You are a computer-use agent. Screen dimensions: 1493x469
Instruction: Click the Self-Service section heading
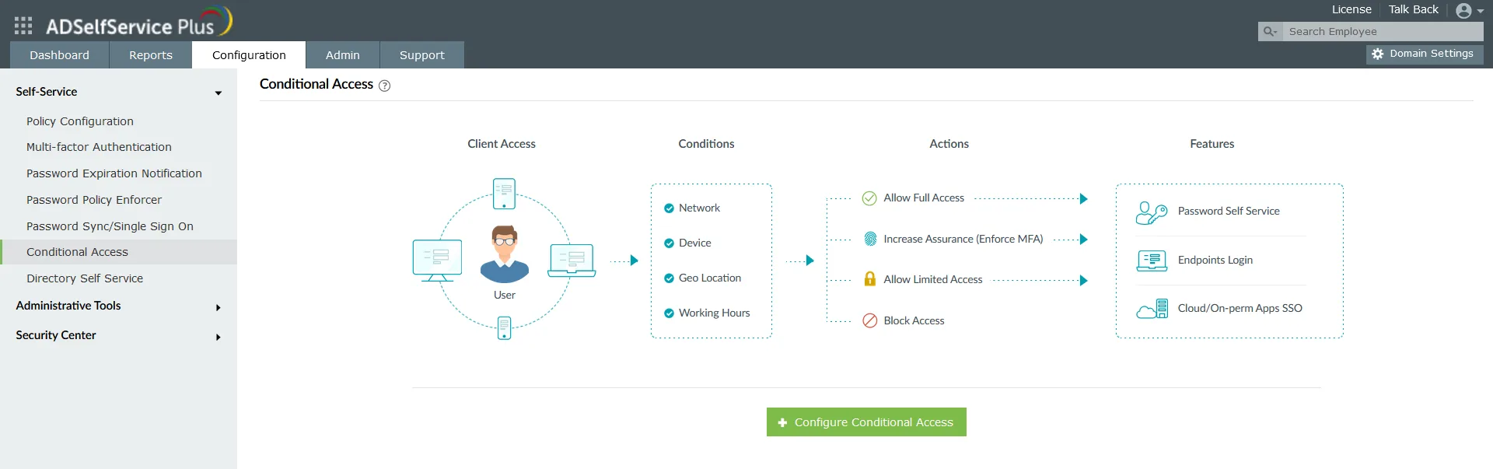coord(47,92)
